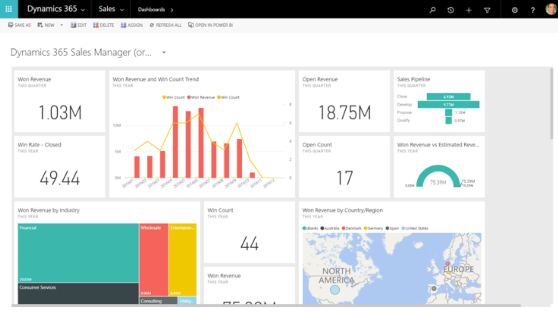The width and height of the screenshot is (558, 313).
Task: Click the search magnifier icon
Action: [432, 10]
